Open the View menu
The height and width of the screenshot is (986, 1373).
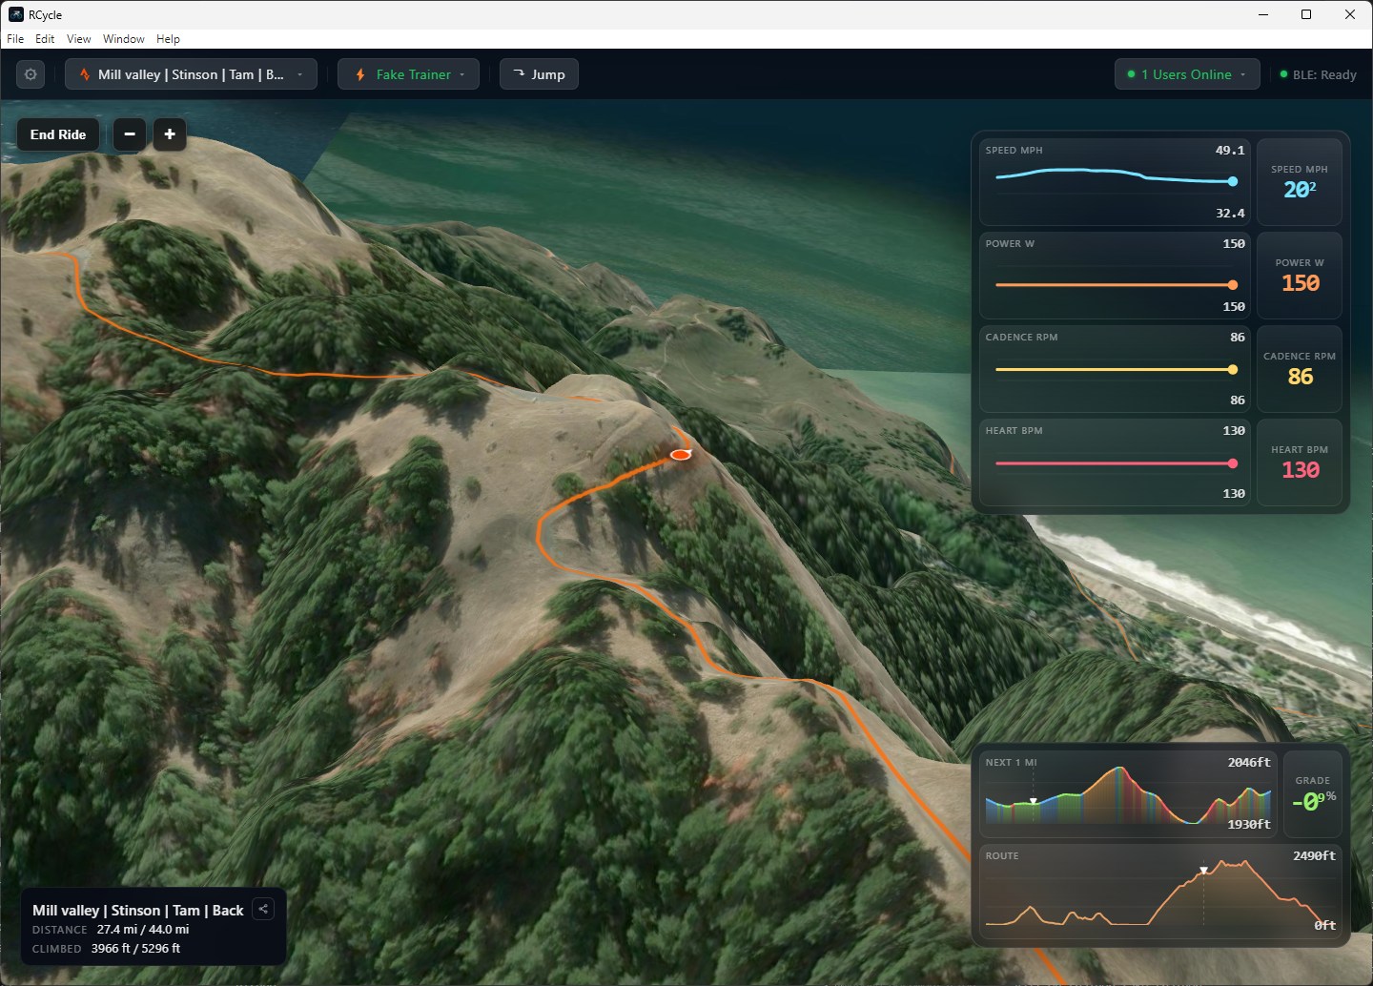click(x=78, y=39)
